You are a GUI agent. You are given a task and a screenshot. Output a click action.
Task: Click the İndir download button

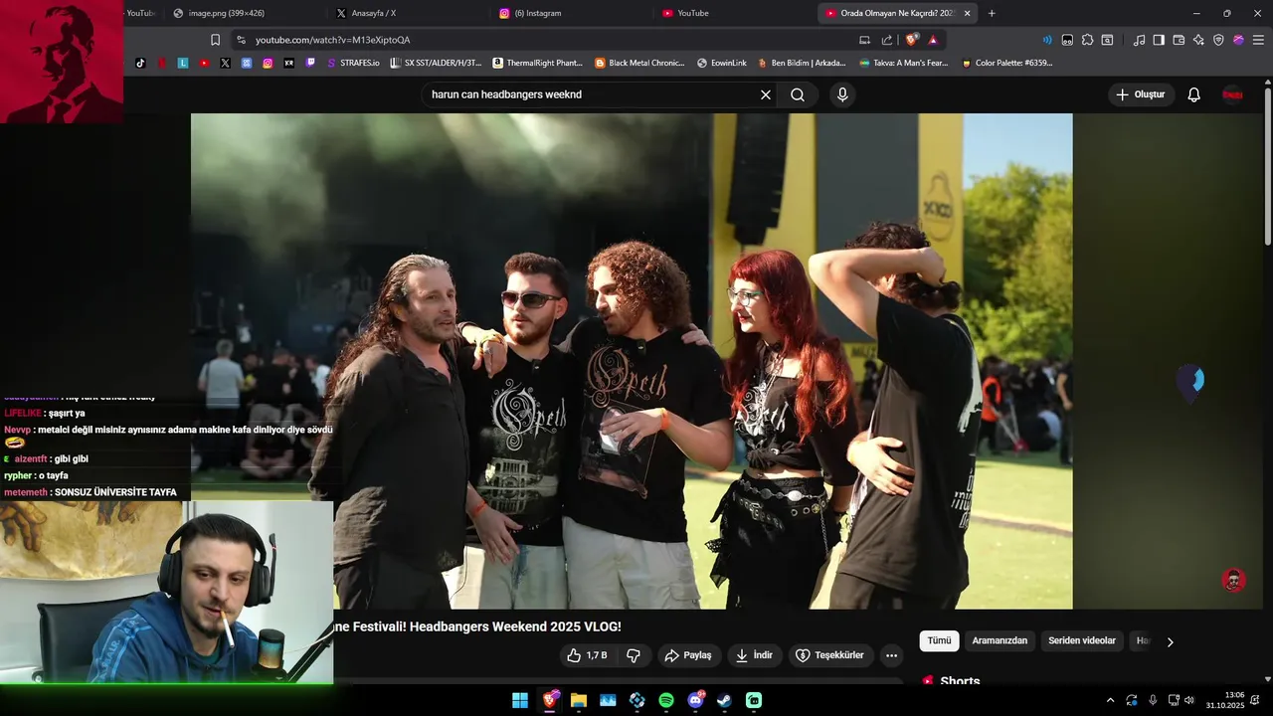point(754,655)
